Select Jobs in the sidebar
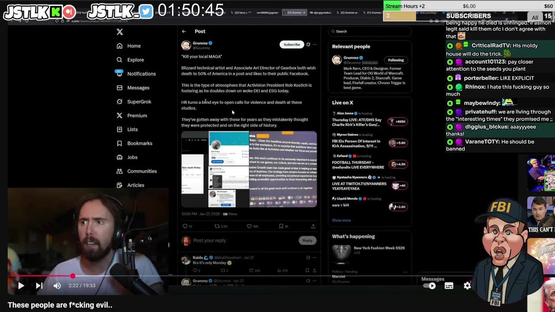The height and width of the screenshot is (312, 555). click(x=127, y=157)
